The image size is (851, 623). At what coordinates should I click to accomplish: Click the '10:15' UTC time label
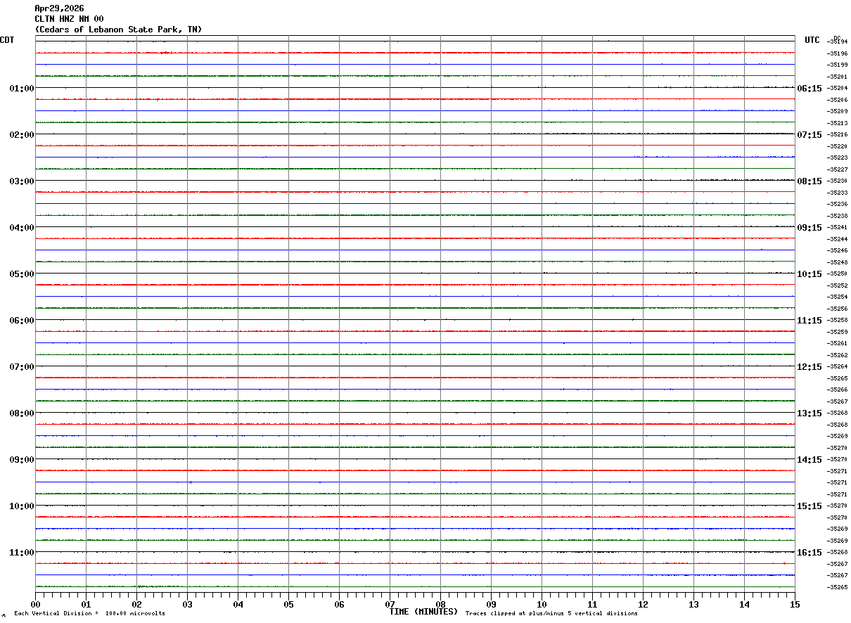pyautogui.click(x=809, y=274)
